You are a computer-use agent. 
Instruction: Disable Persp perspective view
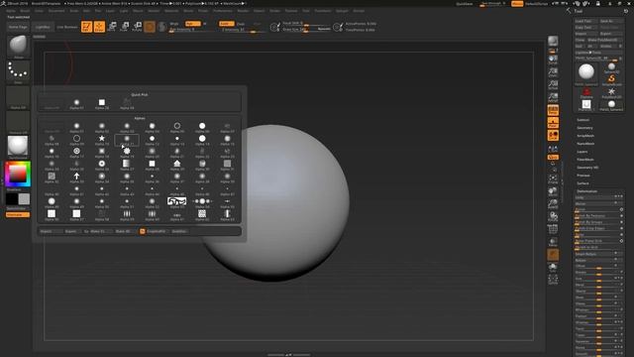553,110
